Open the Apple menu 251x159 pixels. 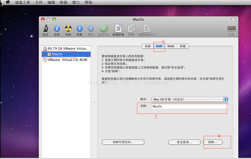(8, 2)
